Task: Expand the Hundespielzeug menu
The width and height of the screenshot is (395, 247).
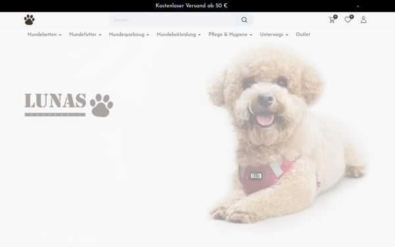Action: coord(129,34)
